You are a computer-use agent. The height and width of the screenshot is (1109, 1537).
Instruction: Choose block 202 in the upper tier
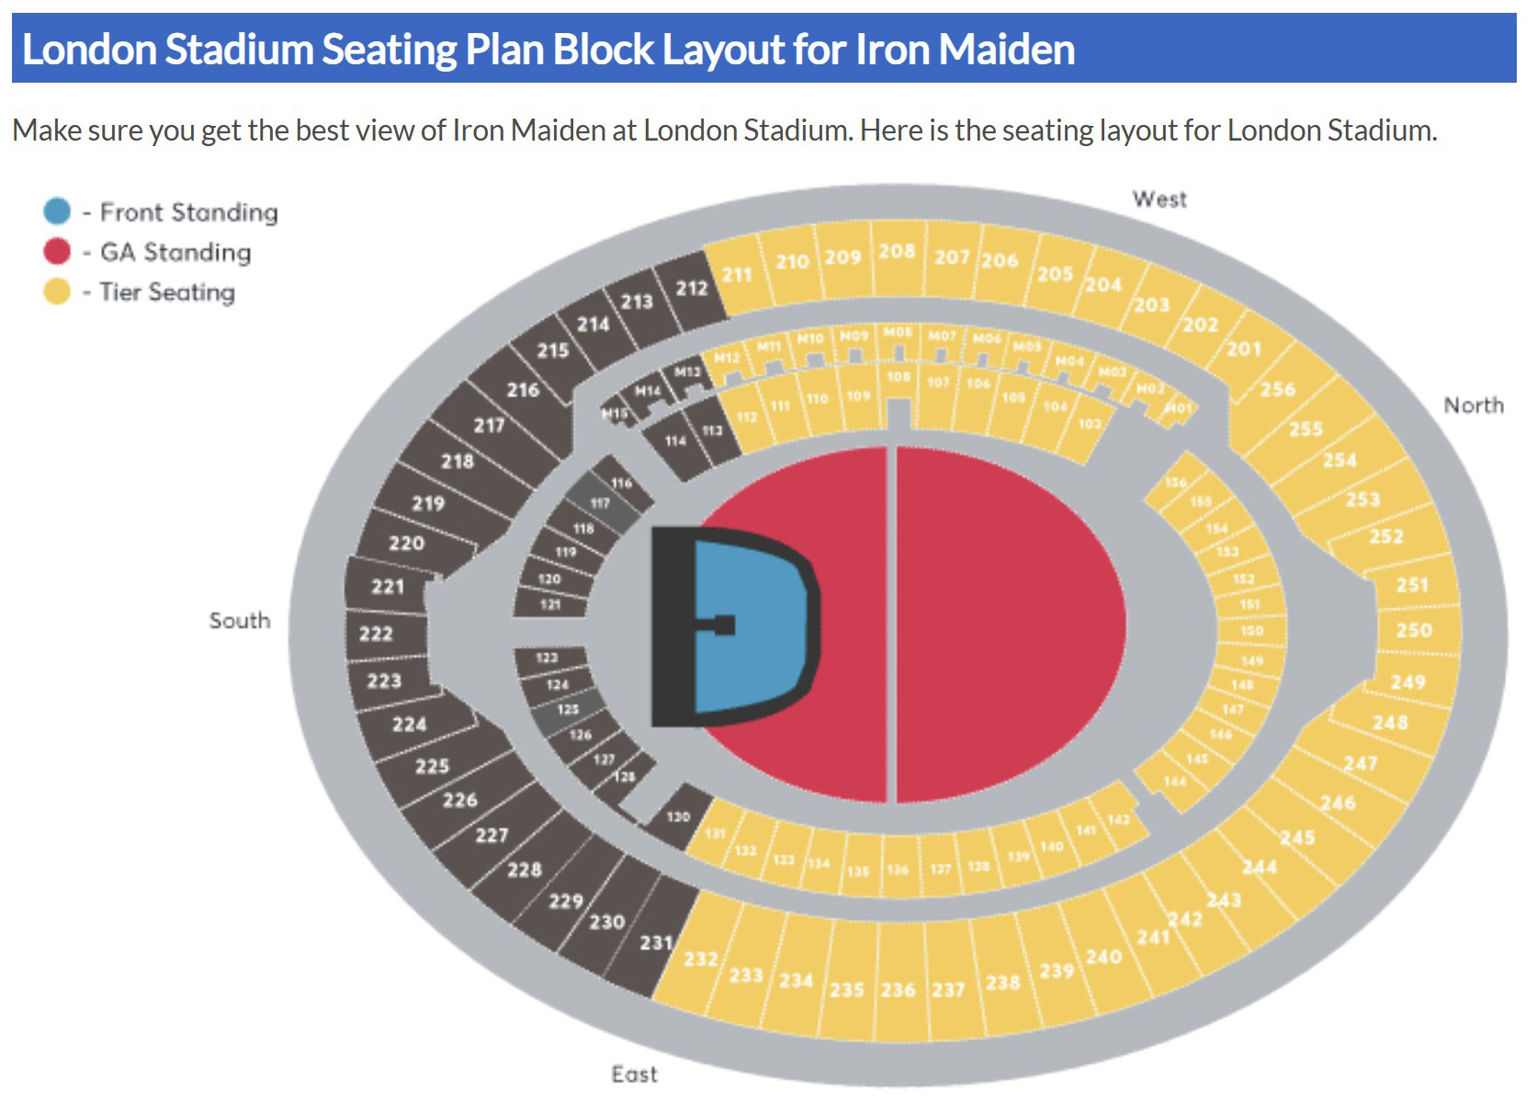tap(1199, 325)
